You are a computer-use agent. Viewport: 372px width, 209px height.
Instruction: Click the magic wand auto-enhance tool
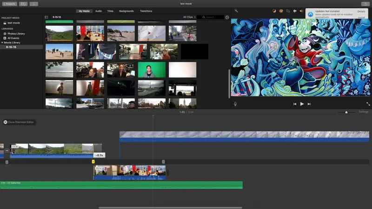[236, 11]
